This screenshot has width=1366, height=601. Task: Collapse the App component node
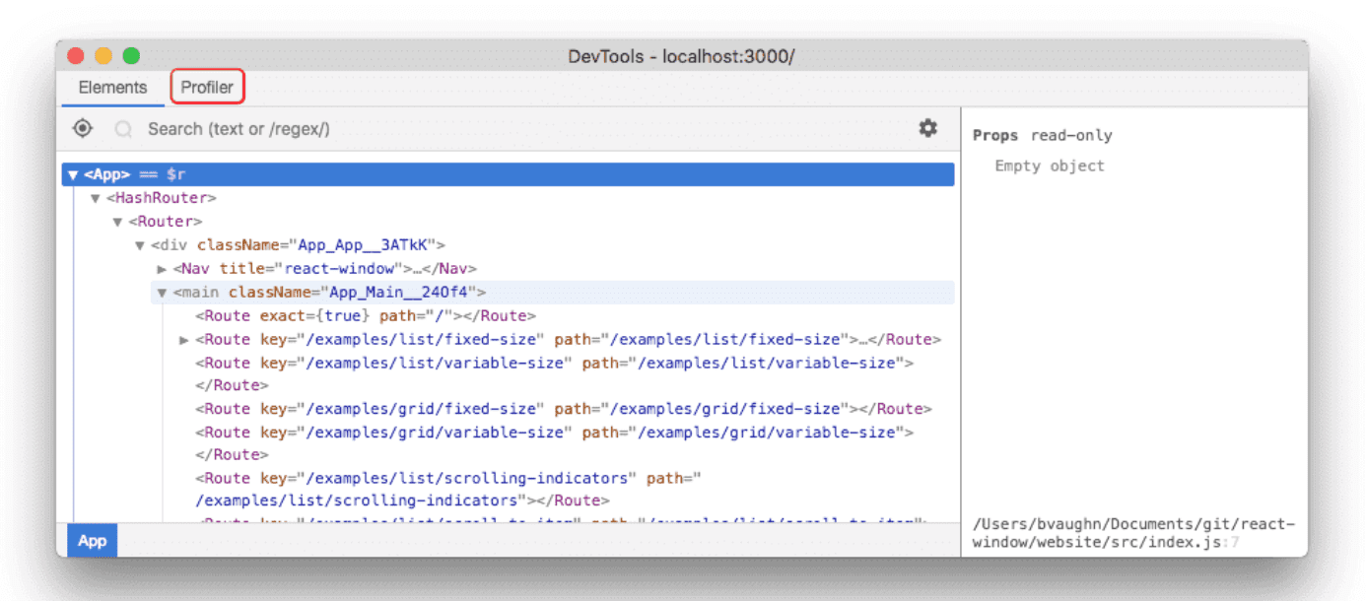(x=72, y=174)
